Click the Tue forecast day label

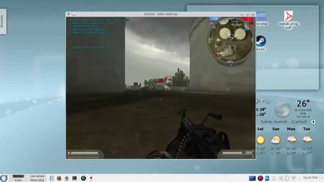pos(307,129)
